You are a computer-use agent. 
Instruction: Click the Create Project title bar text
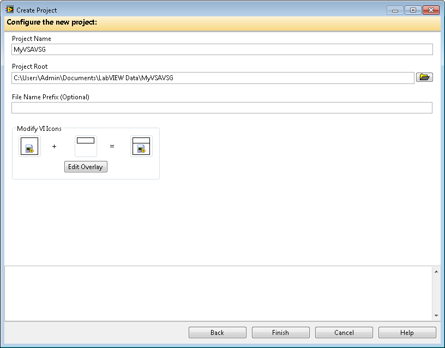[37, 10]
